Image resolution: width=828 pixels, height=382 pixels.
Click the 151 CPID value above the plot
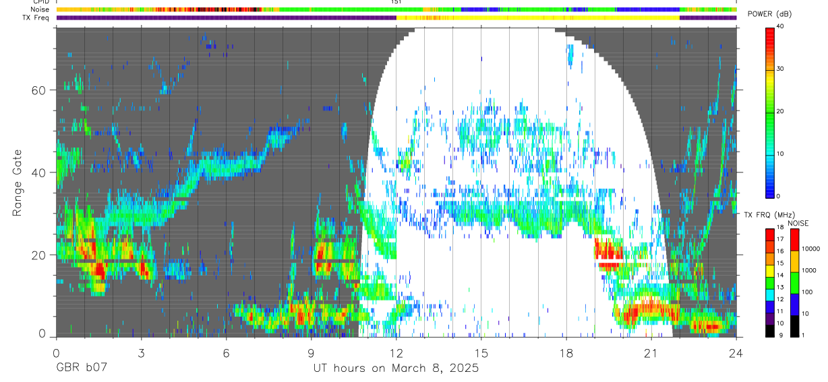tap(396, 2)
